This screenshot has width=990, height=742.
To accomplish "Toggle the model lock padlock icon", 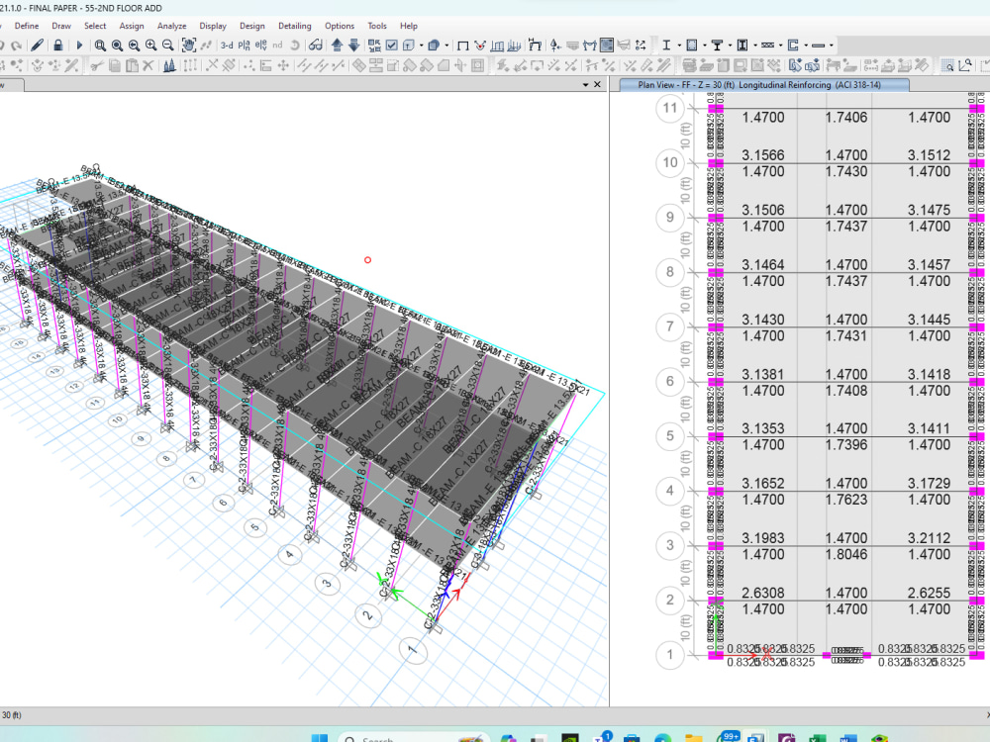I will coord(58,45).
